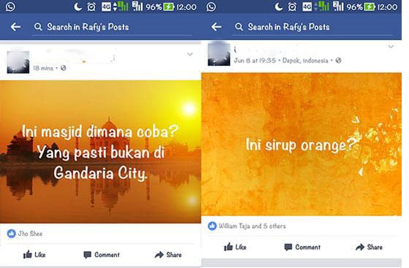Tap the blue like icon beside William Teja
Viewport: 409px width, 268px height.
[213, 226]
